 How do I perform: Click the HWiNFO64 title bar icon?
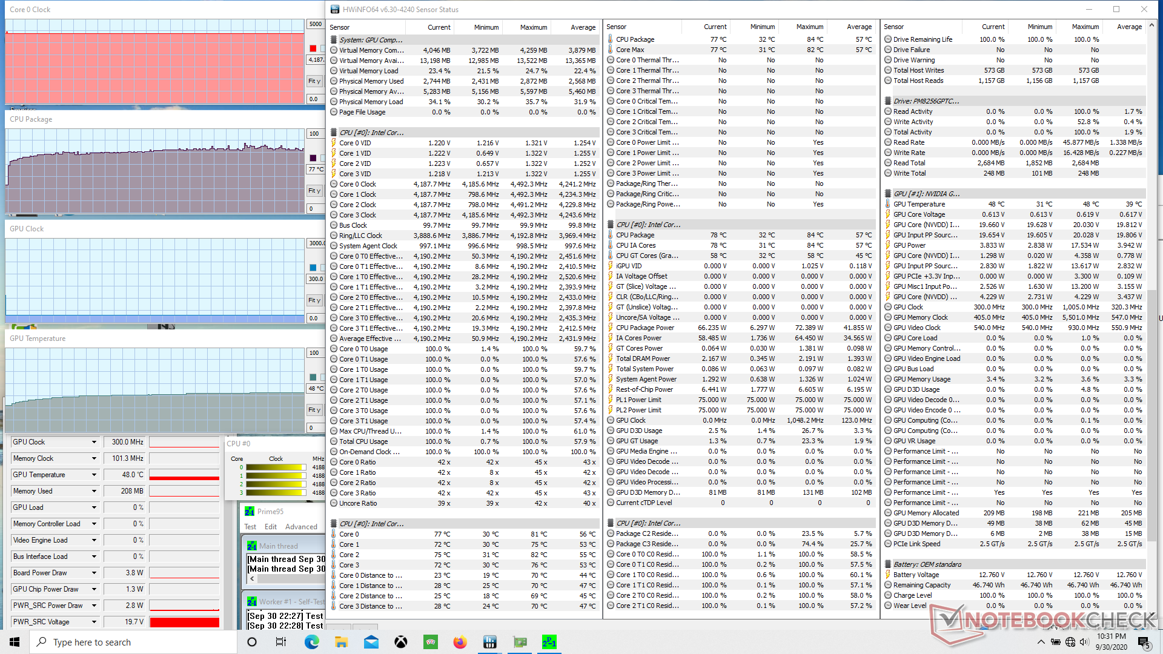point(336,9)
